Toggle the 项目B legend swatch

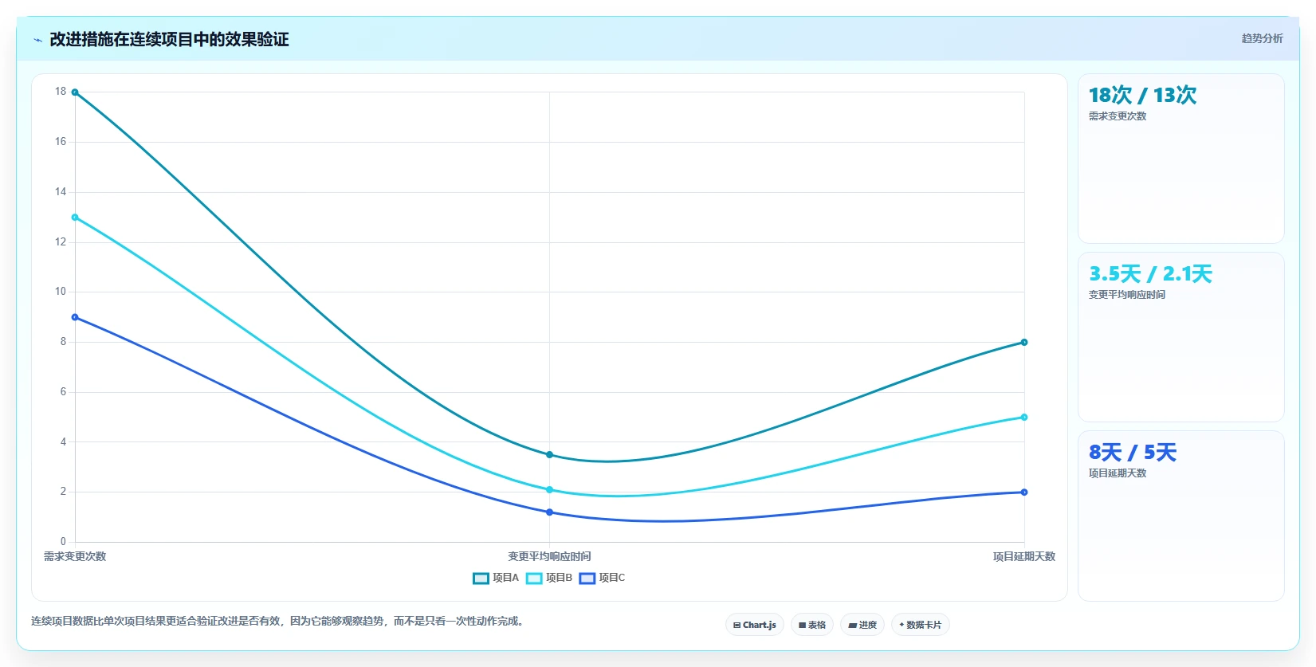click(x=534, y=579)
